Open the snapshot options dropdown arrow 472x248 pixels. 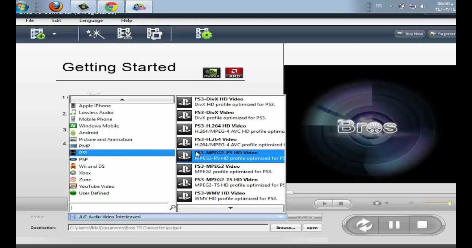coord(387,204)
